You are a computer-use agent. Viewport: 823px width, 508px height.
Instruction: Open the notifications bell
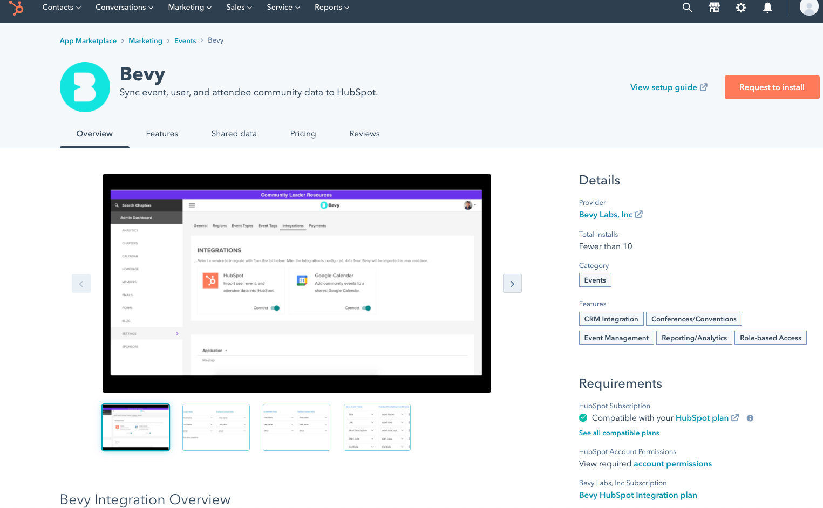pyautogui.click(x=767, y=8)
